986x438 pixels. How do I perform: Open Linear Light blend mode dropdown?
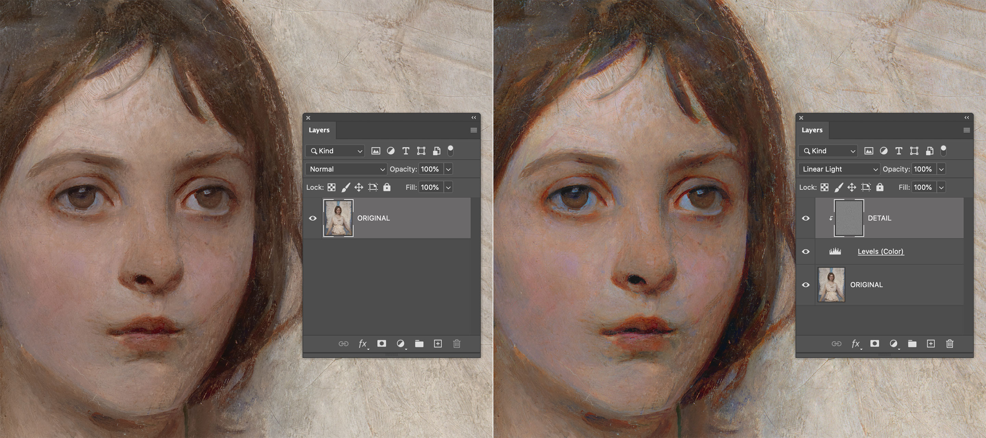click(839, 169)
